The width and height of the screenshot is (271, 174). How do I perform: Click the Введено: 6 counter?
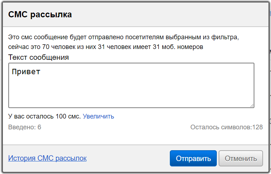click(x=25, y=127)
